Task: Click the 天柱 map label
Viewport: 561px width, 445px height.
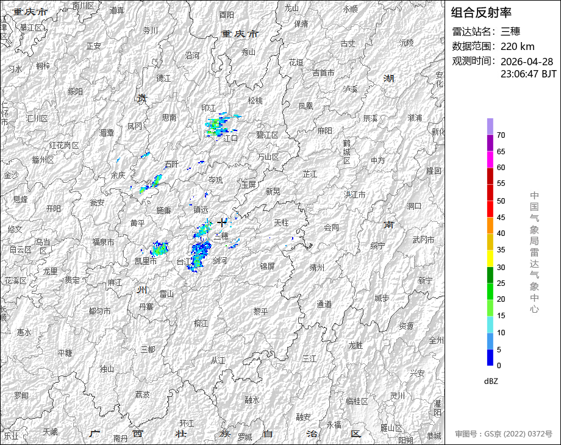Action: [281, 222]
